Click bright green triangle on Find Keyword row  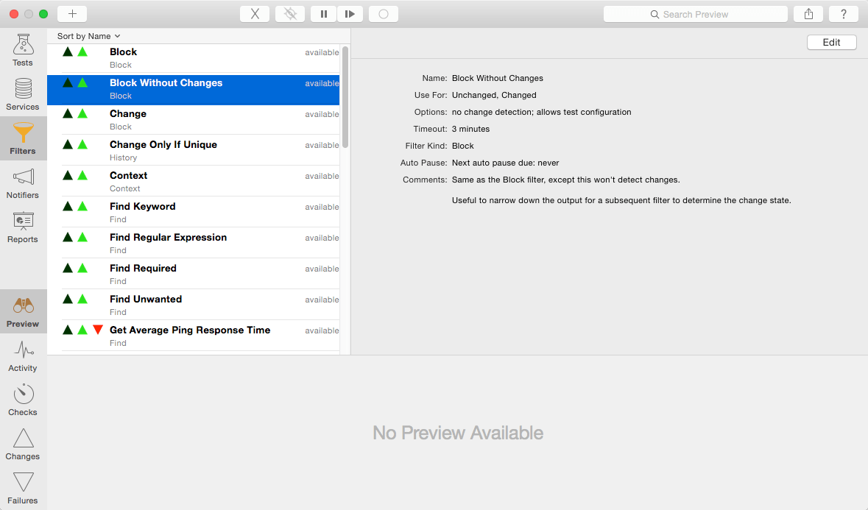[x=82, y=206]
